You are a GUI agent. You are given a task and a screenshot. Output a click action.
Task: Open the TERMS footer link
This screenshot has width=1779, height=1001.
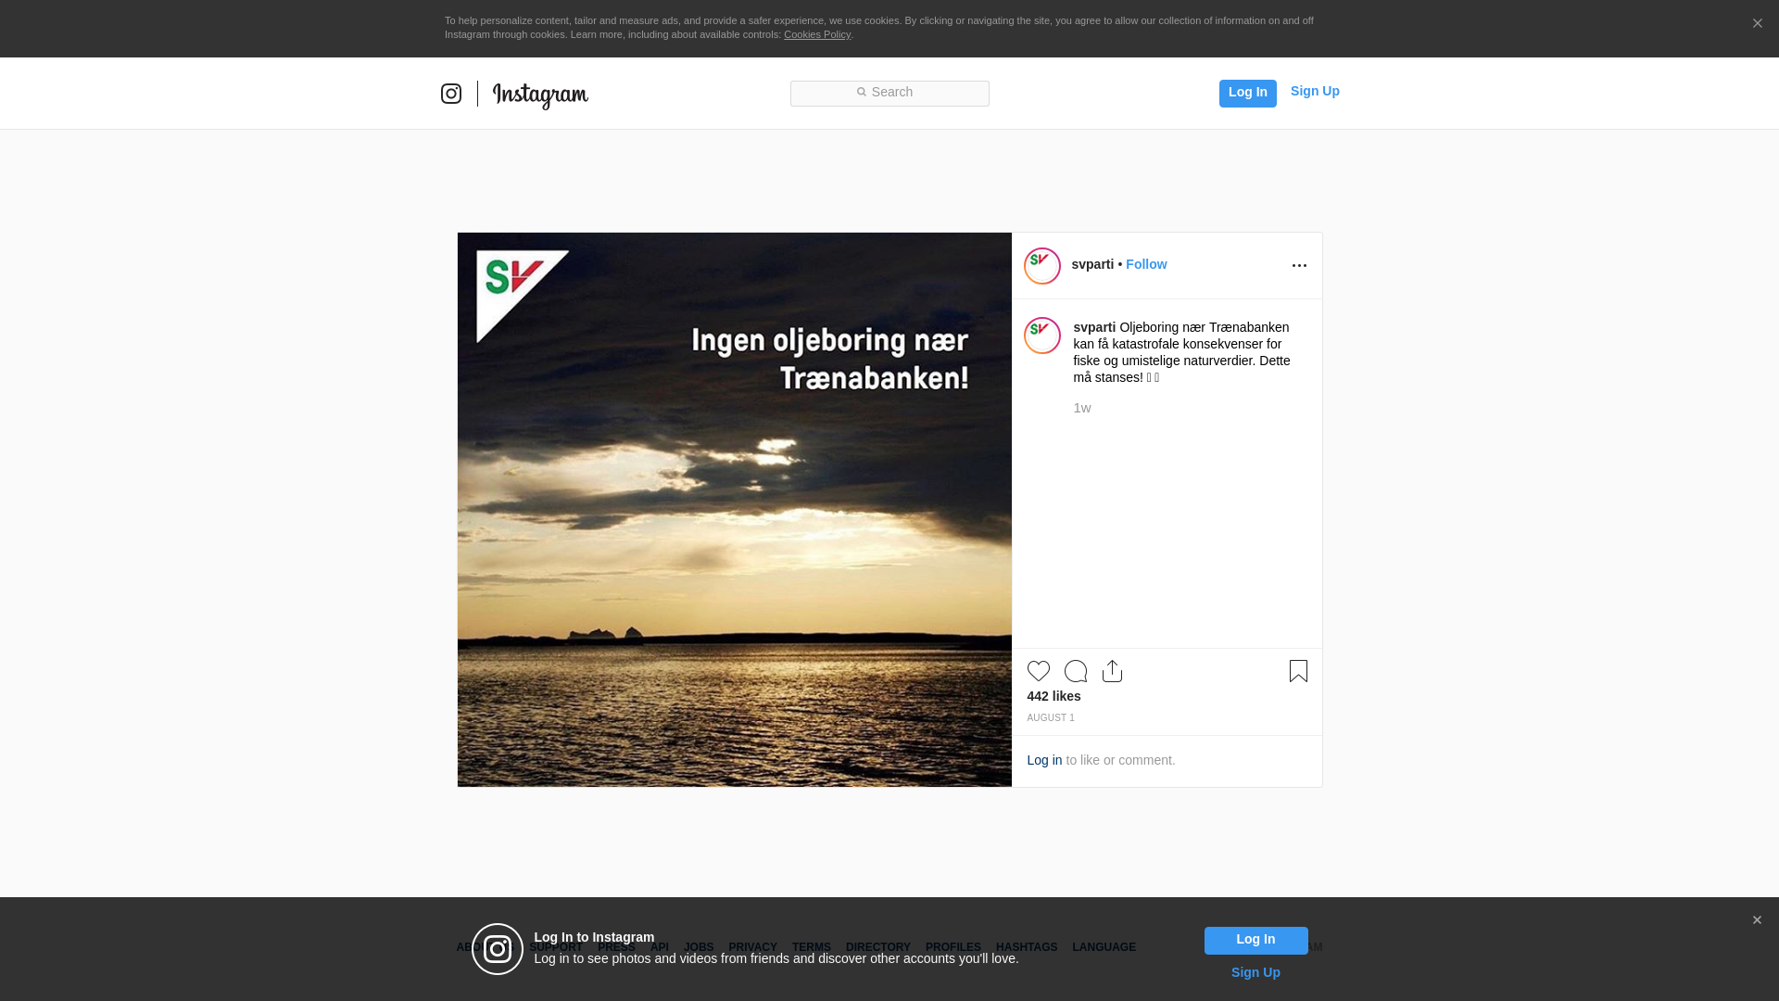click(x=812, y=947)
